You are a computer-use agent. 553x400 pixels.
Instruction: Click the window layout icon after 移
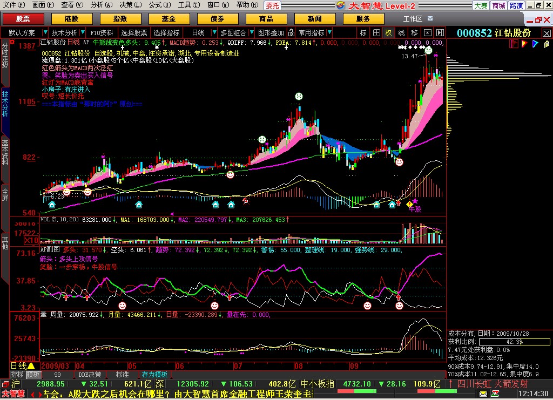click(x=428, y=33)
